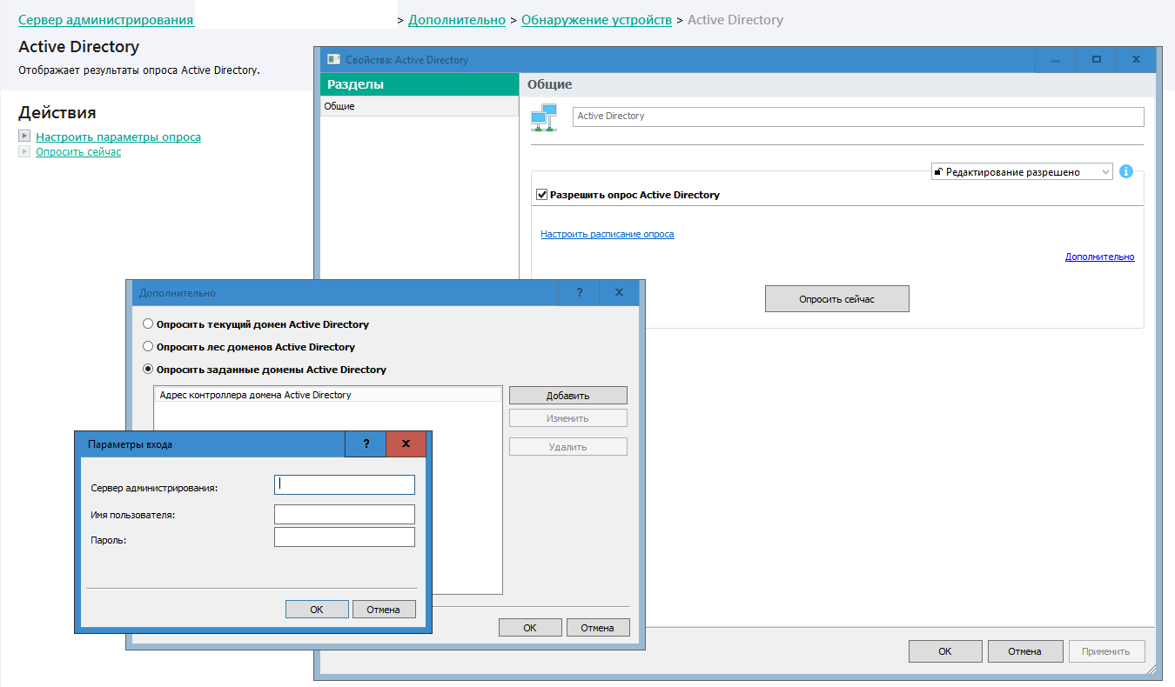Click Отмена in Свойства window
Image resolution: width=1175 pixels, height=687 pixels.
1026,651
